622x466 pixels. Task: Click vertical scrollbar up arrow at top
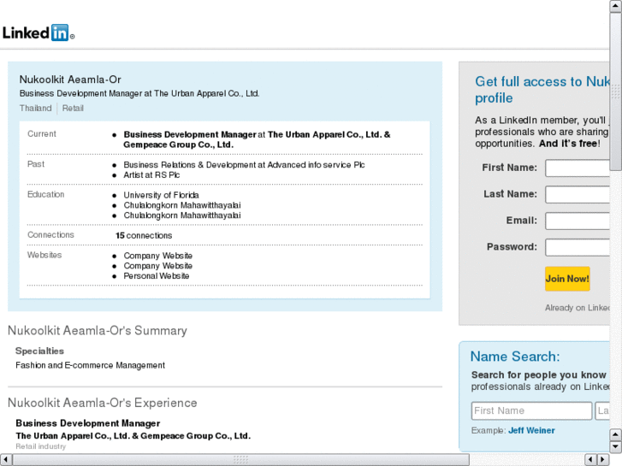click(616, 6)
